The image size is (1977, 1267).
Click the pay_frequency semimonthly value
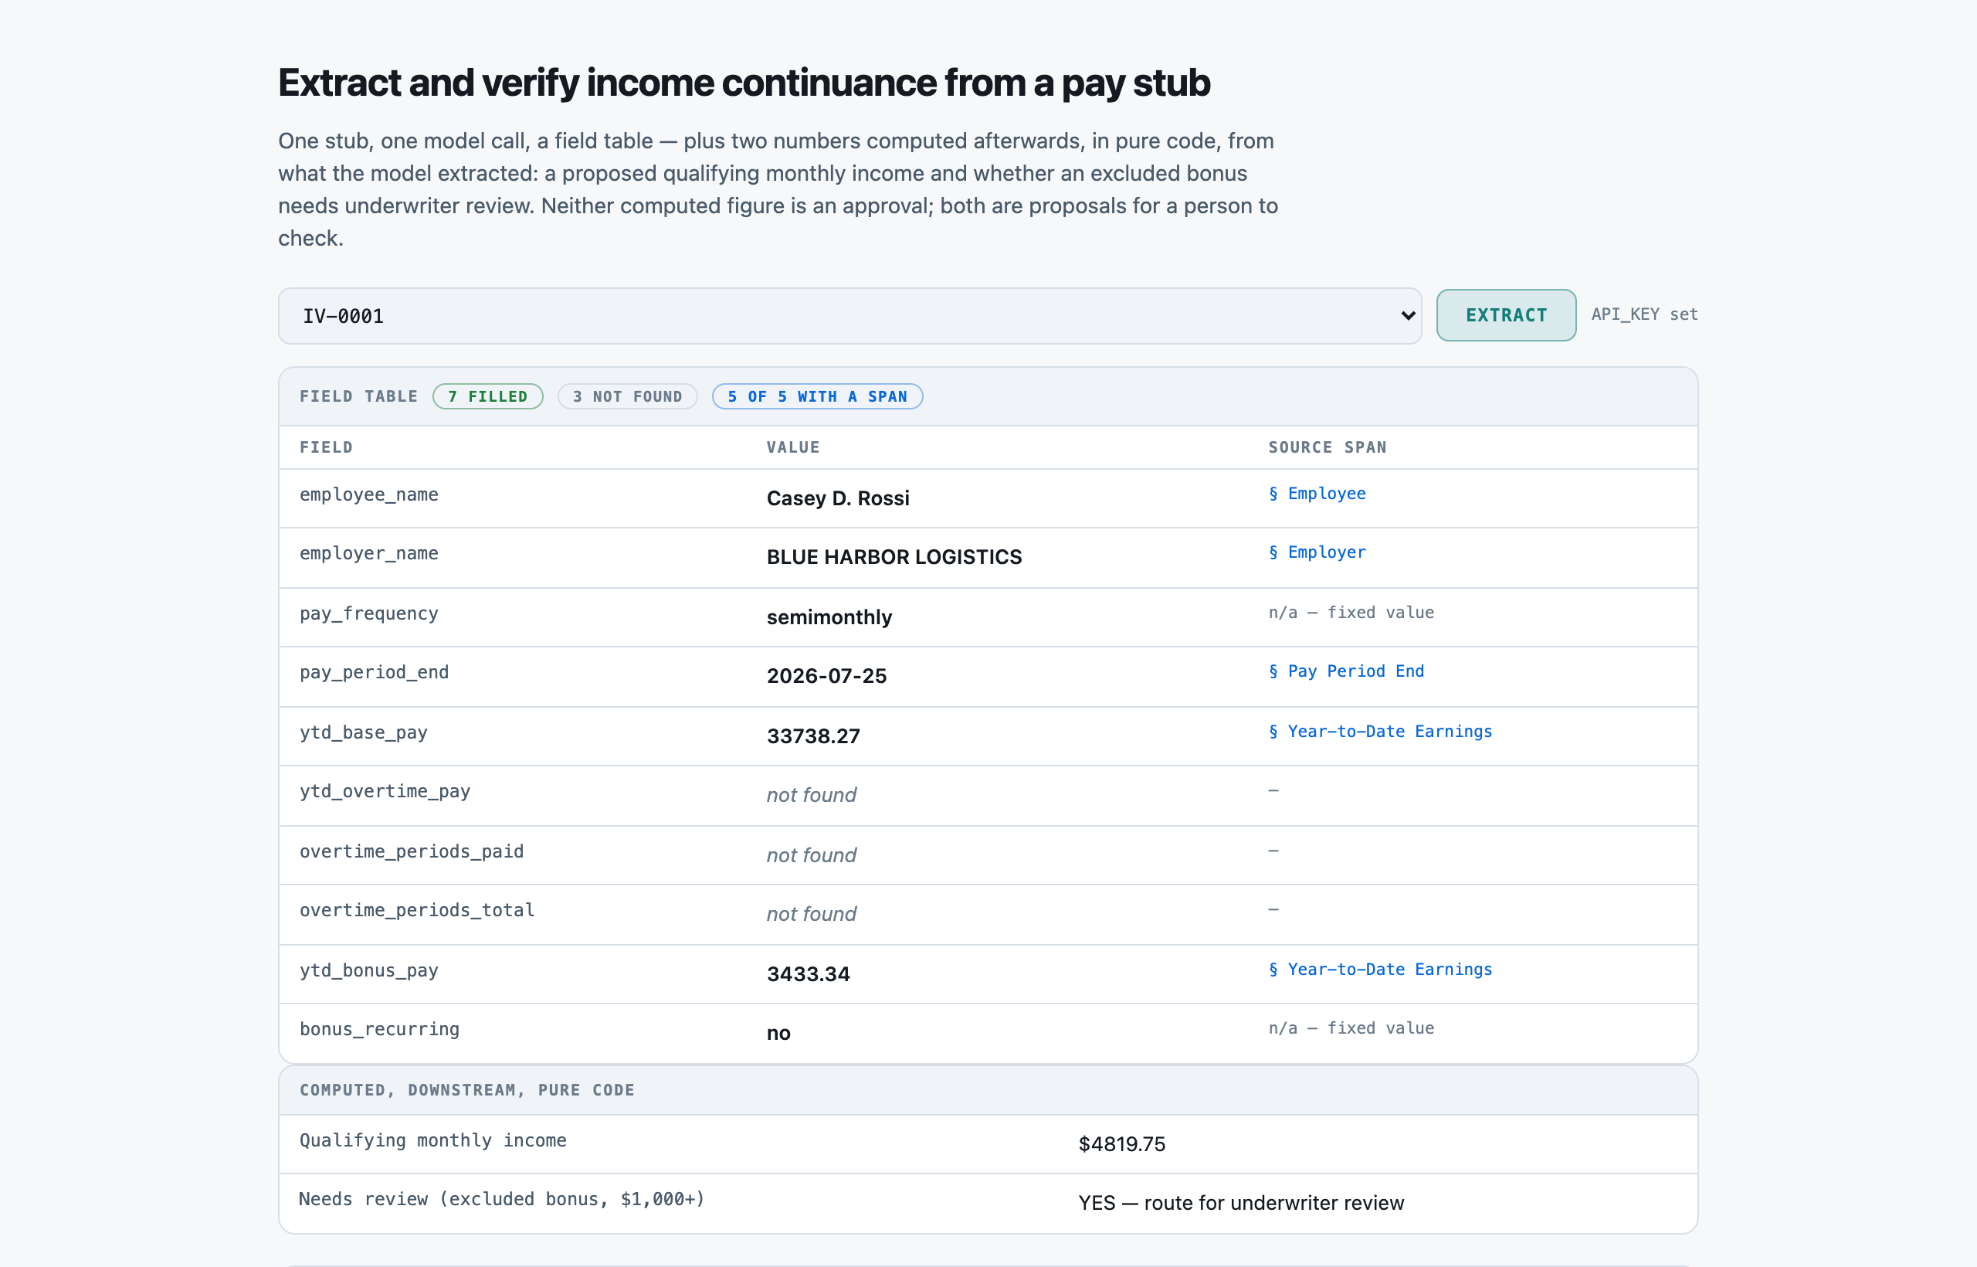[829, 617]
